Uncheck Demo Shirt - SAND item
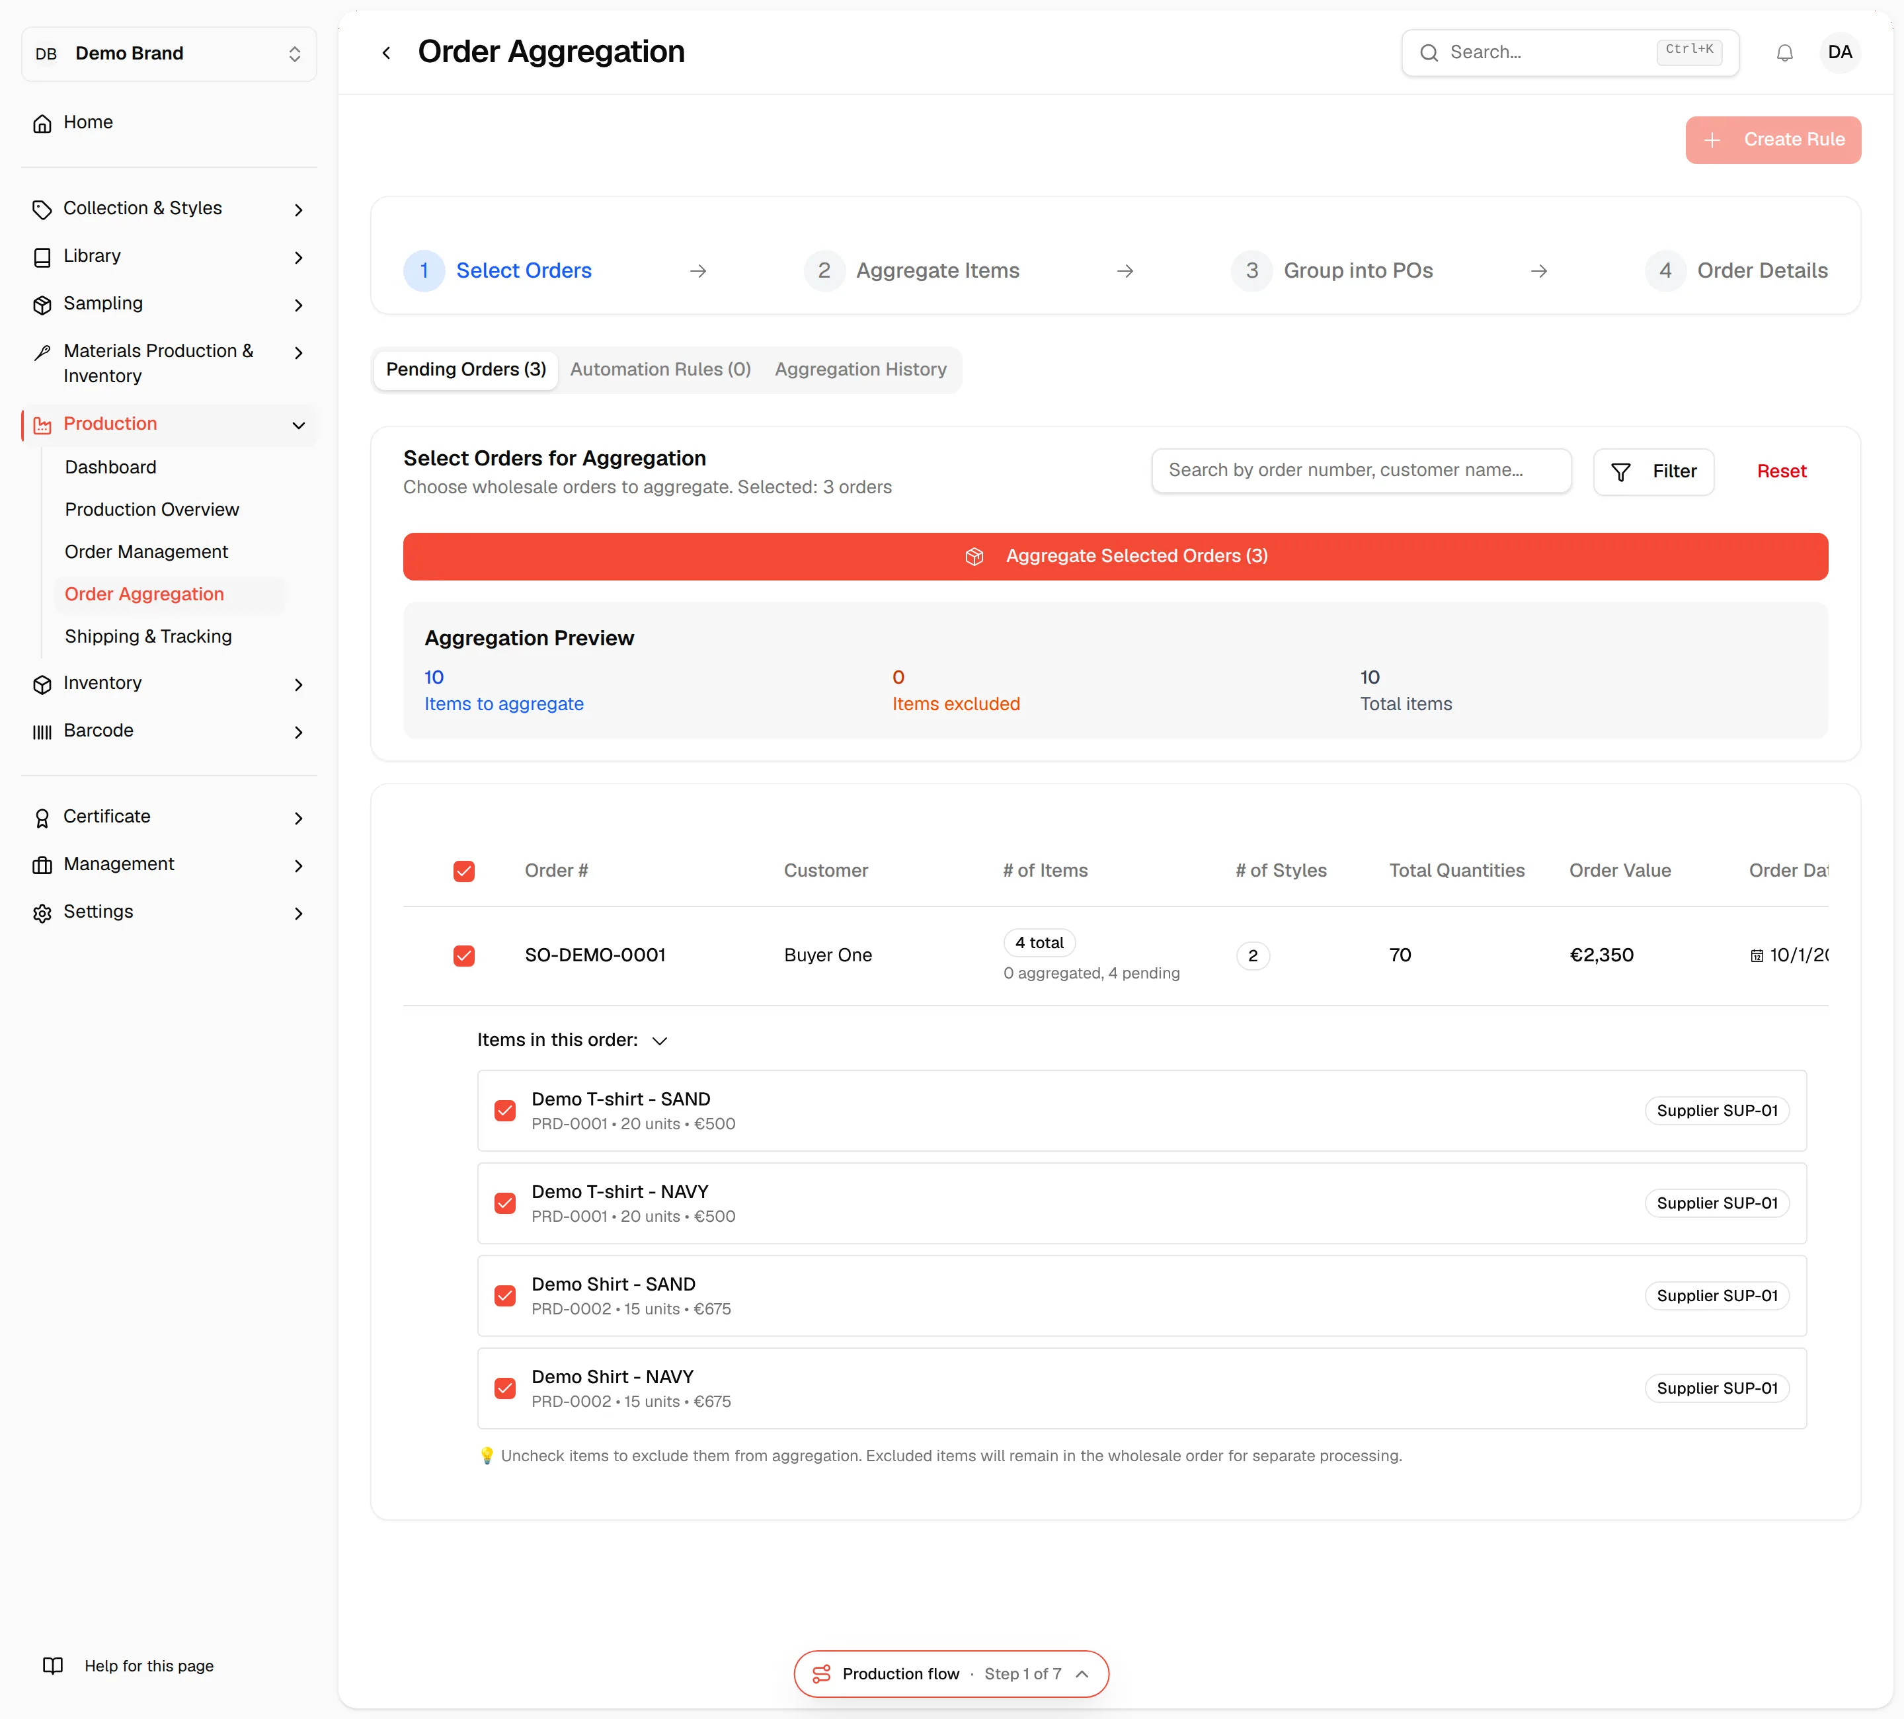1904x1719 pixels. point(505,1296)
